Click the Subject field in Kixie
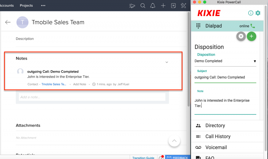This screenshot has width=268, height=159. point(225,77)
